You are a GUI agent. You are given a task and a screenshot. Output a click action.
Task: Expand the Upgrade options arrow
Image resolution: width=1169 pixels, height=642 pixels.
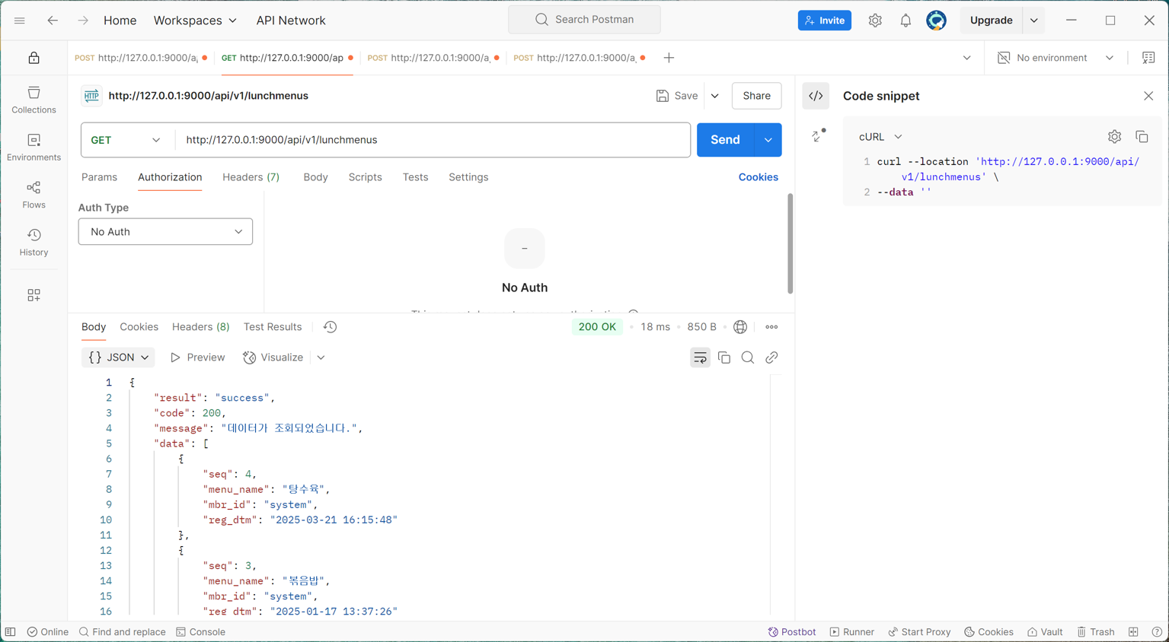coord(1034,21)
